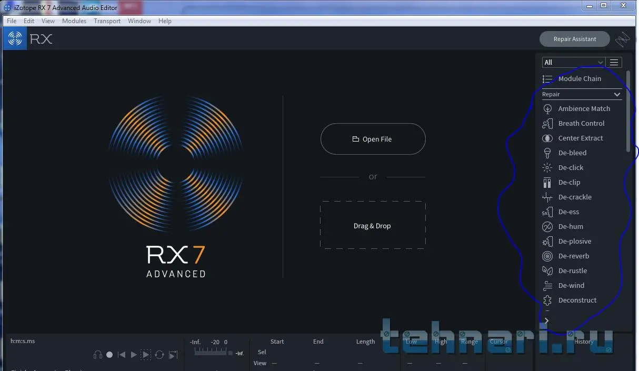Start recording with the record button

(109, 355)
